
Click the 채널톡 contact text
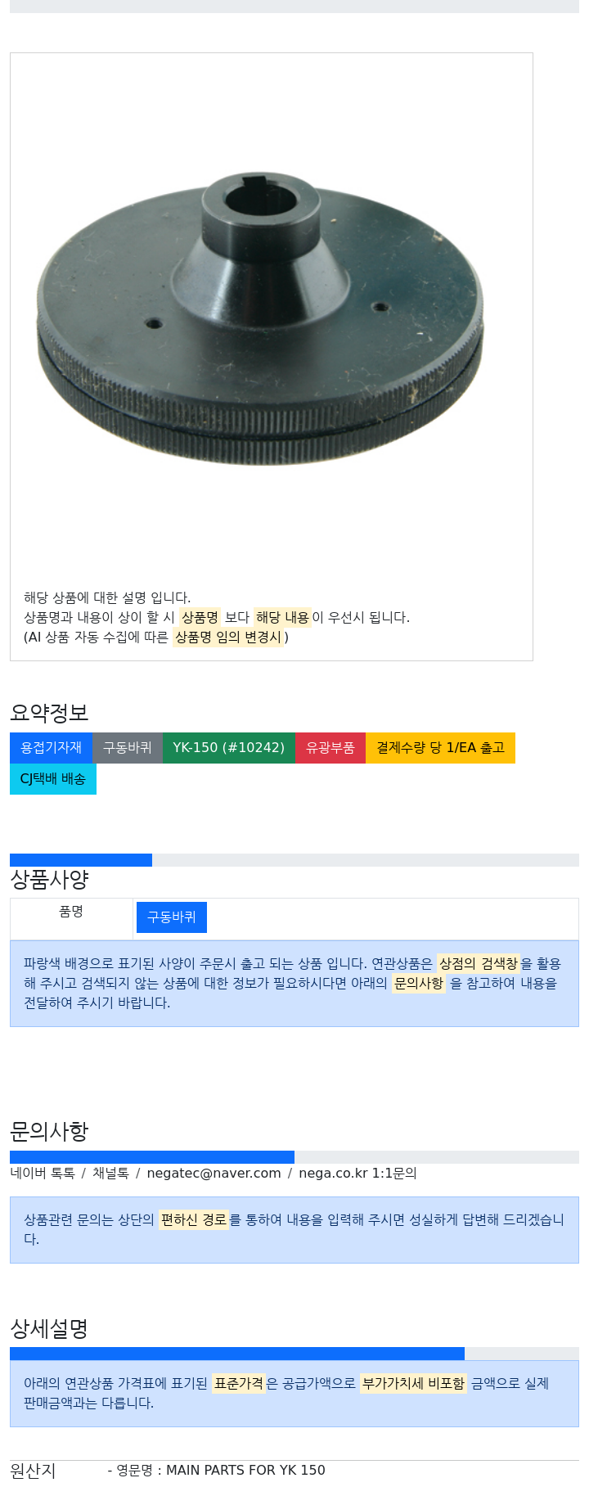pyautogui.click(x=110, y=1174)
